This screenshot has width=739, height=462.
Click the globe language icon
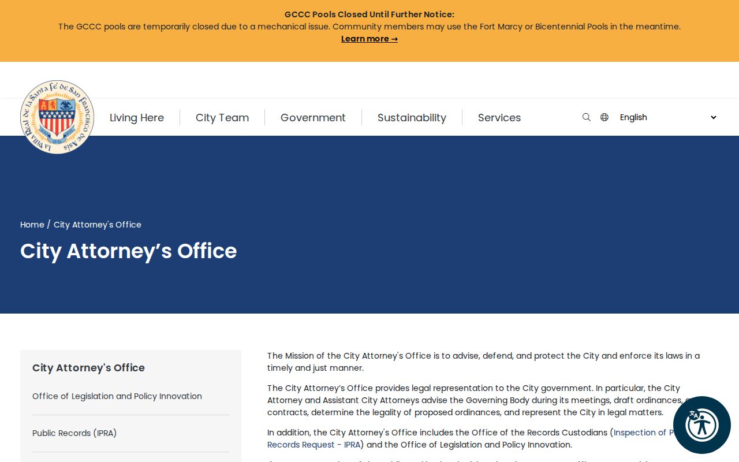pos(604,117)
